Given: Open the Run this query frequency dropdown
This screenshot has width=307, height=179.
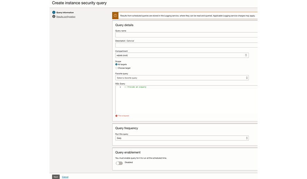Looking at the screenshot, I should coord(182,138).
